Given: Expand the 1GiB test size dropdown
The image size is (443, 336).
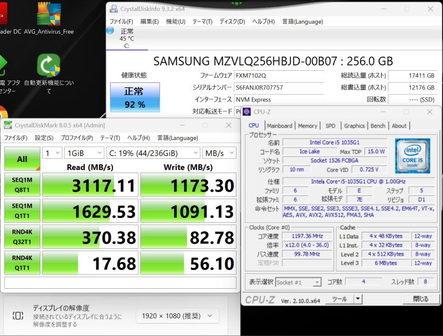Looking at the screenshot, I should point(84,153).
